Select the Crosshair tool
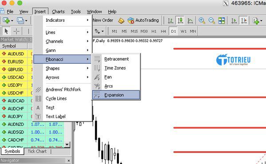The height and width of the screenshot is (164, 266). coord(16,31)
